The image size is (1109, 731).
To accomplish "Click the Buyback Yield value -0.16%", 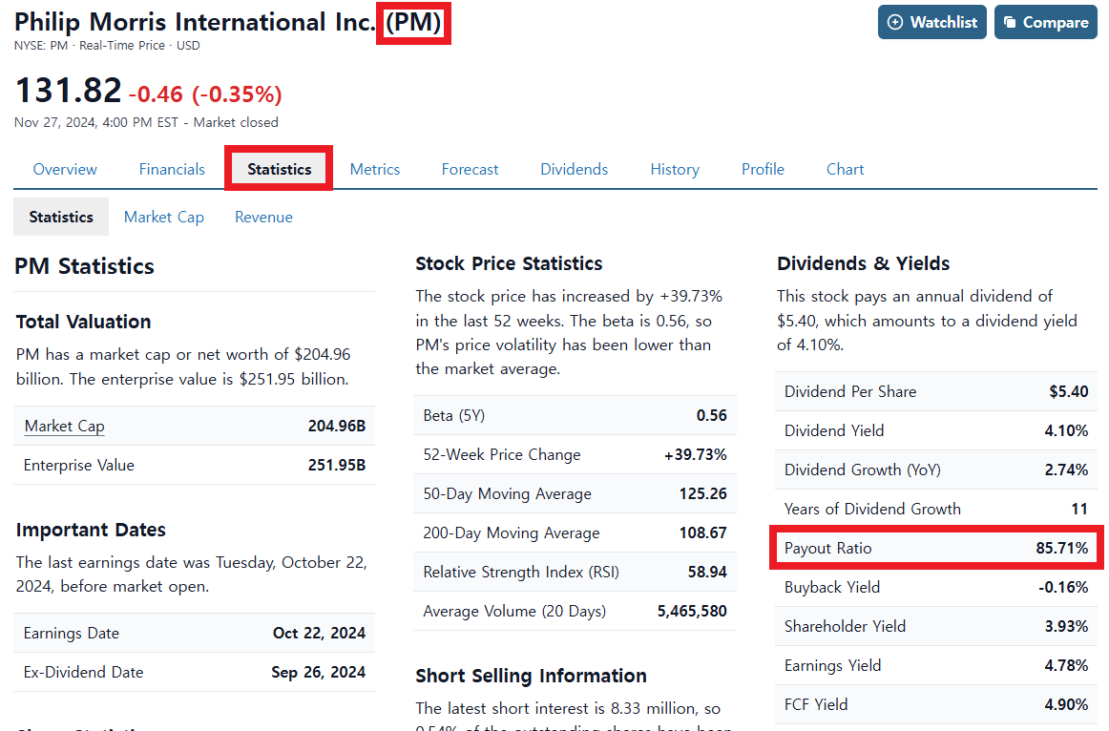I will pyautogui.click(x=1064, y=588).
